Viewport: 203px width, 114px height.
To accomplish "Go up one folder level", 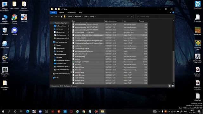I will click(x=62, y=16).
